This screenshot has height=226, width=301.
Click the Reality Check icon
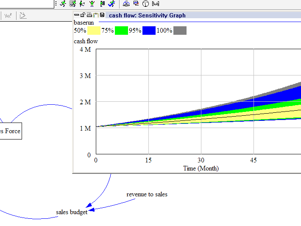coord(111,4)
